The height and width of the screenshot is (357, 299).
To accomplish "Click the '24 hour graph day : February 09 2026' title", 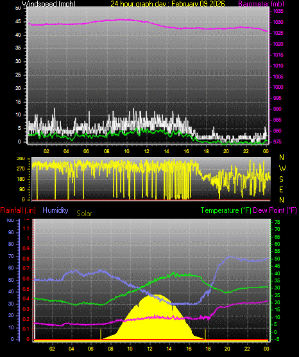I will point(167,4).
